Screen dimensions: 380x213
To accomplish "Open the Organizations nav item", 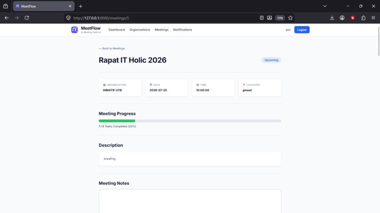I will pyautogui.click(x=140, y=30).
